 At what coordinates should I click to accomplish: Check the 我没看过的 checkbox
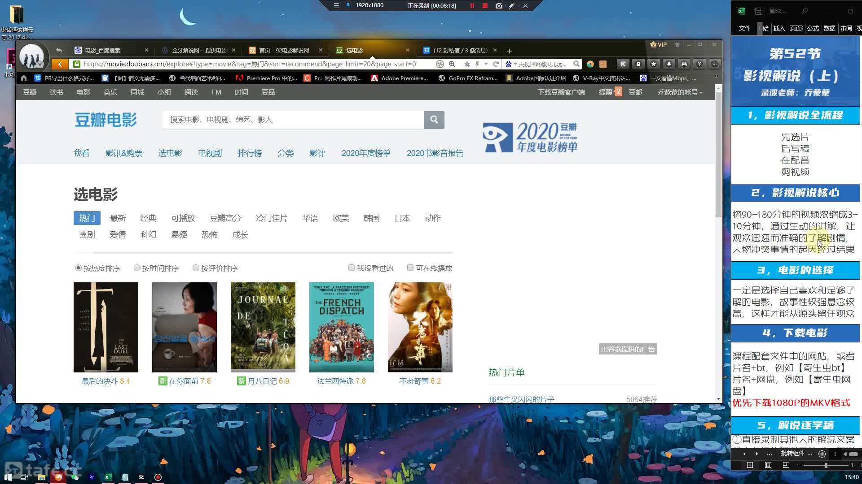point(352,268)
